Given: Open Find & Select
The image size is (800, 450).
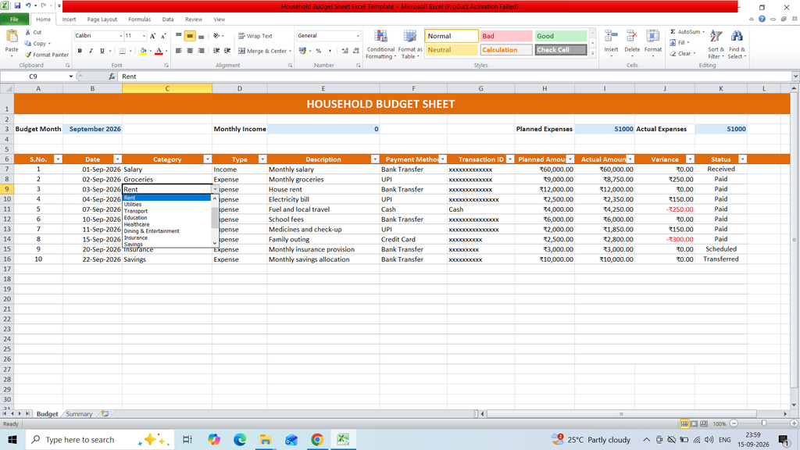Looking at the screenshot, I should tap(737, 45).
